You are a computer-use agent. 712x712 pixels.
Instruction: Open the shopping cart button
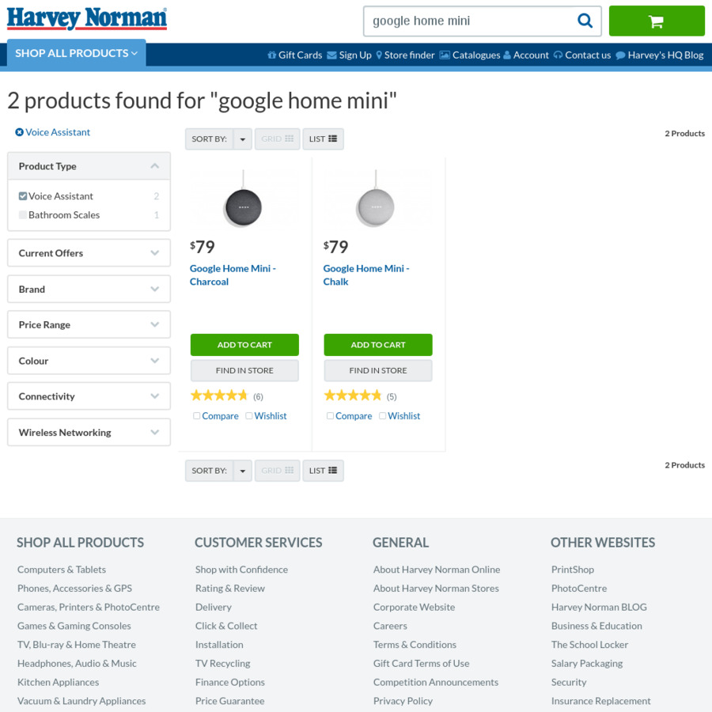[657, 21]
